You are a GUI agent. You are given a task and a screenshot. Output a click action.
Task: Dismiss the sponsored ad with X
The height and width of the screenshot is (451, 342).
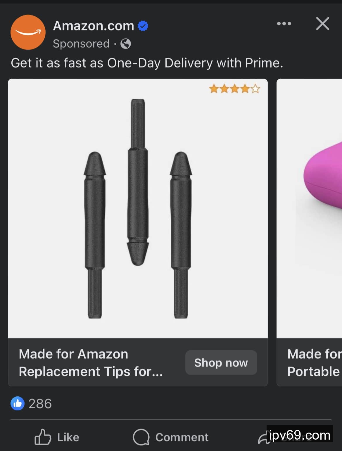click(x=323, y=24)
